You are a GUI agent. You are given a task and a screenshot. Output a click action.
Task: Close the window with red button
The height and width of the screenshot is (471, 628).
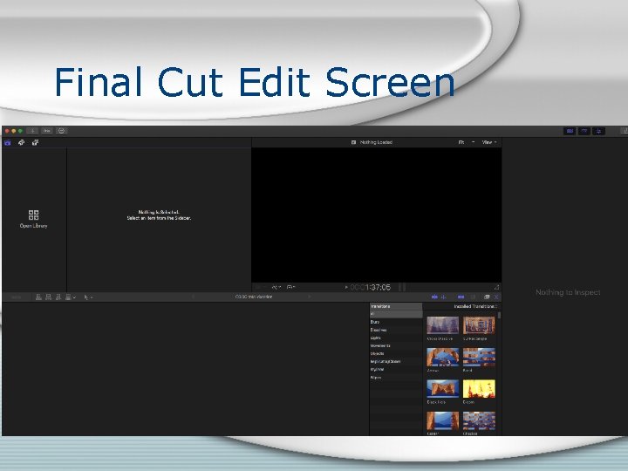pos(7,131)
